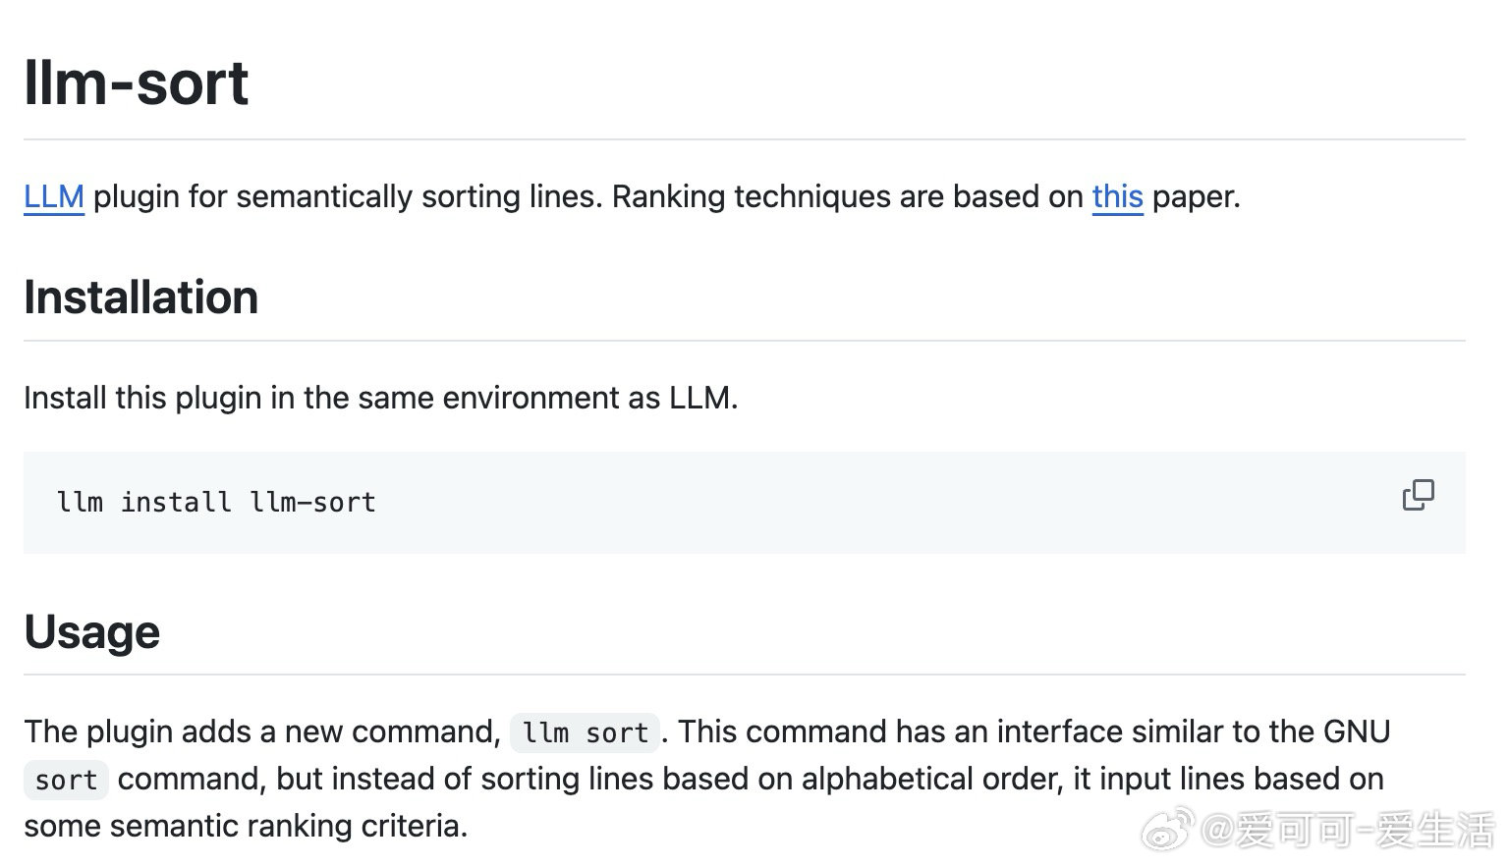The width and height of the screenshot is (1509, 866).
Task: Click the 'llm install llm-sort' code text
Action: click(x=216, y=503)
